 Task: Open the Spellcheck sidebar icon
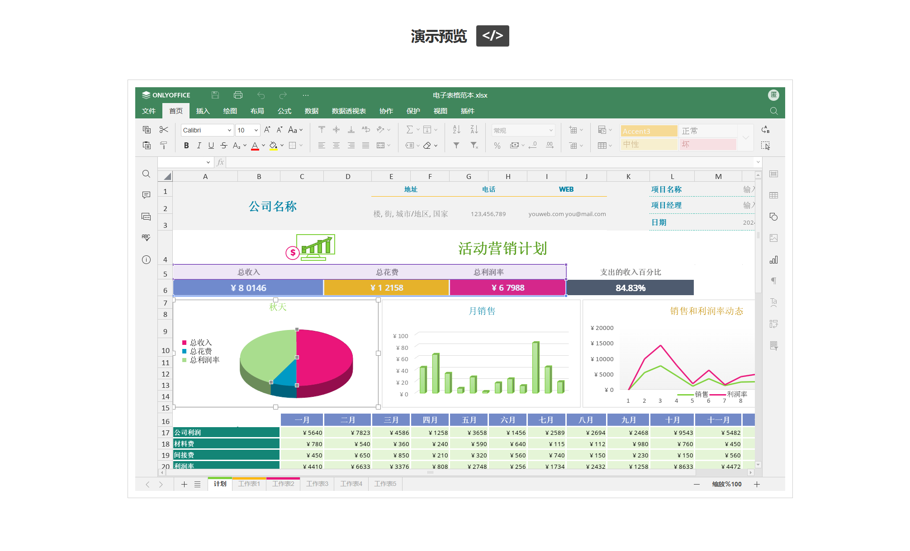coord(146,237)
